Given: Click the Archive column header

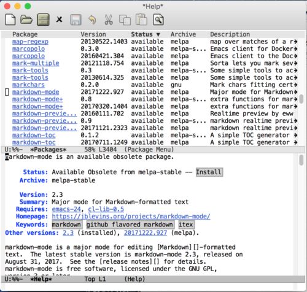Looking at the screenshot, I should pos(184,34).
